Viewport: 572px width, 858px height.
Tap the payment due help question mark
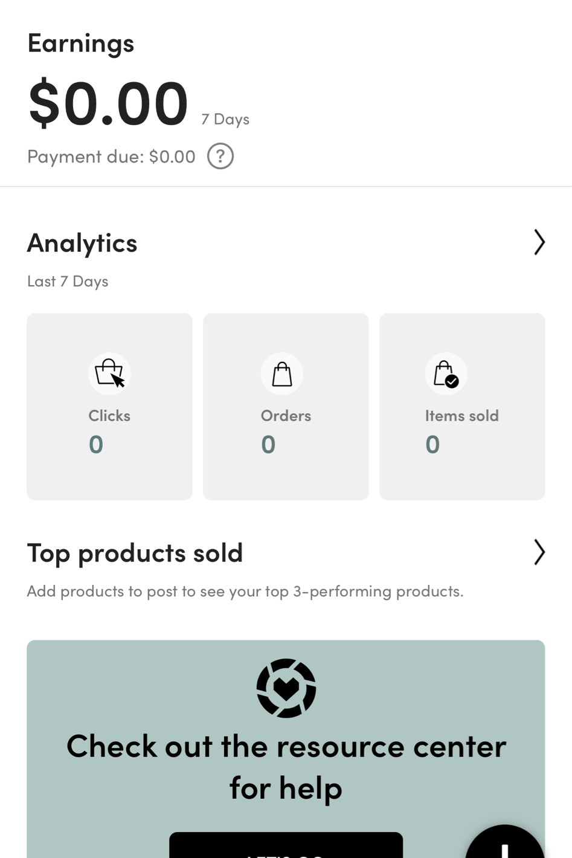pyautogui.click(x=220, y=156)
